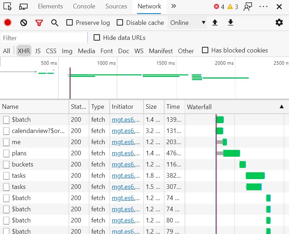289x234 pixels.
Task: Open the yellow warnings count indicator
Action: coord(233,7)
